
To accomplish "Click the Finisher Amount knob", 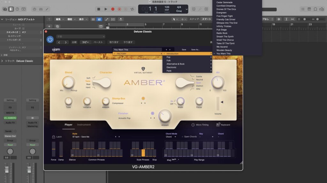I will pyautogui.click(x=165, y=116).
